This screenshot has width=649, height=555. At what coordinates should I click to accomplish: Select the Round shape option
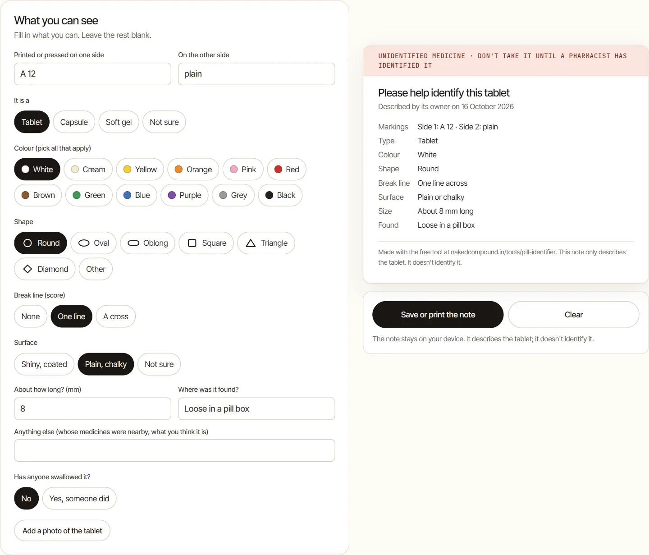point(41,243)
